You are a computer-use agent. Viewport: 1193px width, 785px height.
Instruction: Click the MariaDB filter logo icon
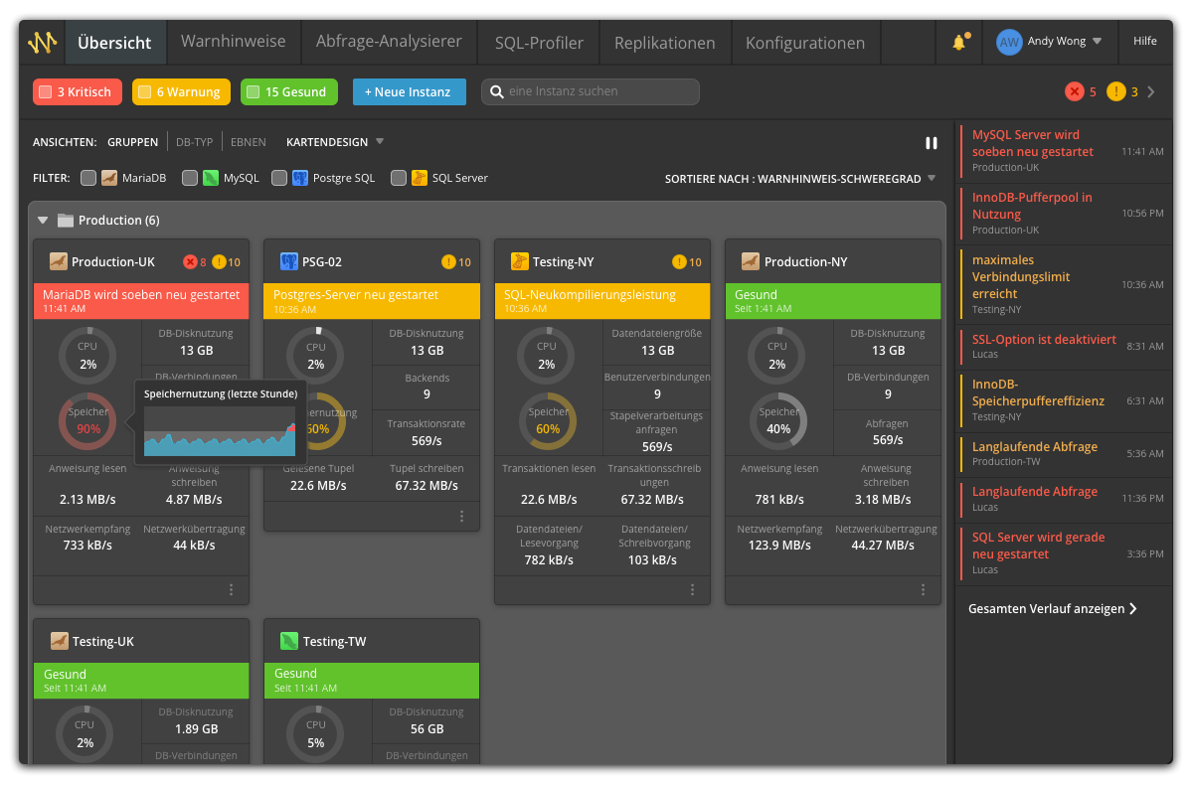[x=109, y=178]
